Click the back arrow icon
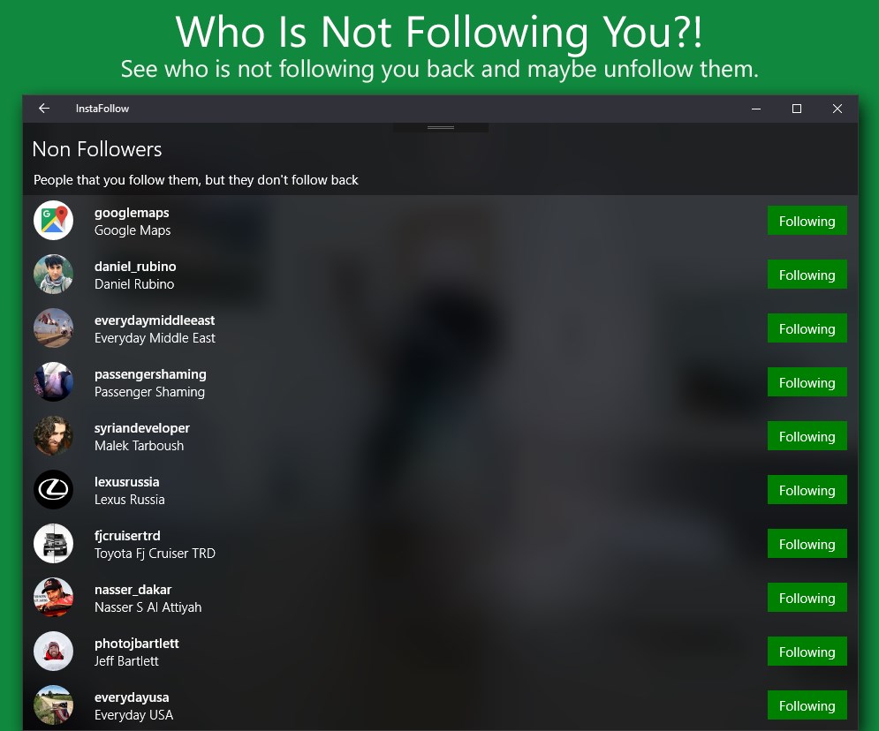This screenshot has height=731, width=879. point(44,109)
